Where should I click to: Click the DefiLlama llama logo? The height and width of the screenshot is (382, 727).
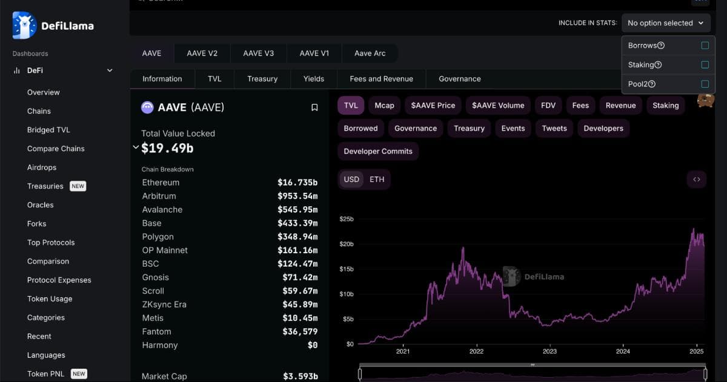pos(22,25)
